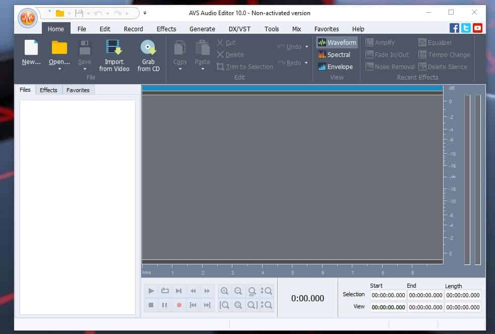Click the Loop playback button
The height and width of the screenshot is (334, 495).
(165, 291)
